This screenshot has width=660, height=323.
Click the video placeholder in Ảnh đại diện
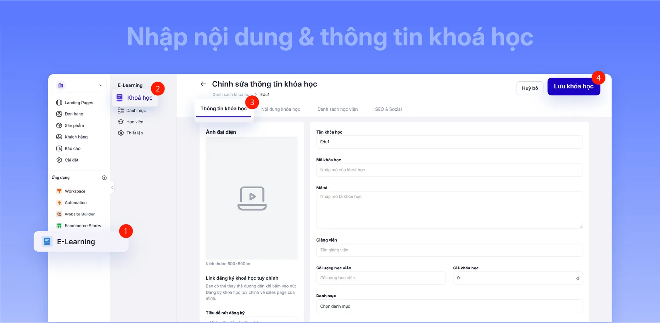pos(252,198)
